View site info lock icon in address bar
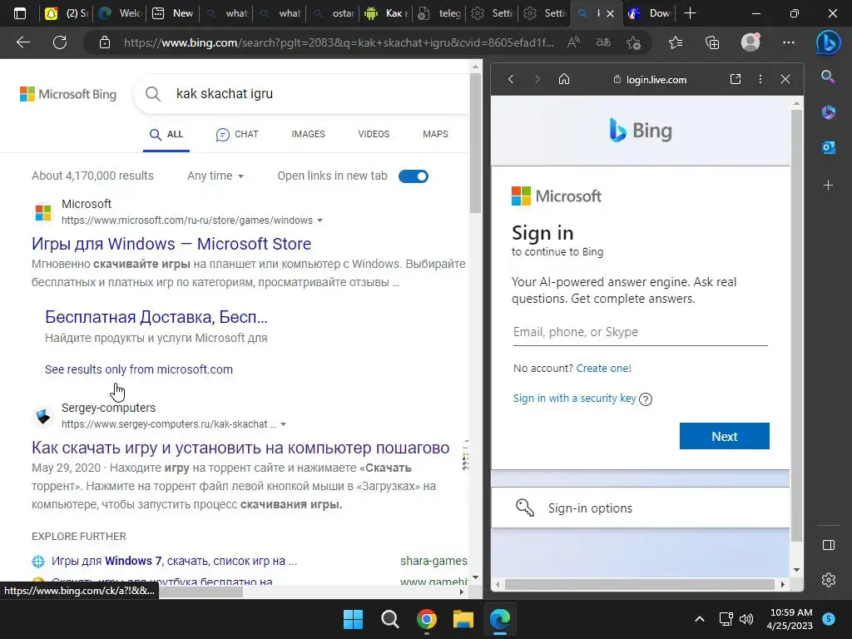Image resolution: width=852 pixels, height=639 pixels. pyautogui.click(x=104, y=42)
